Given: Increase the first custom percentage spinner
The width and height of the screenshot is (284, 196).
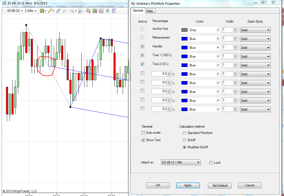Looking at the screenshot, I should 169,73.
